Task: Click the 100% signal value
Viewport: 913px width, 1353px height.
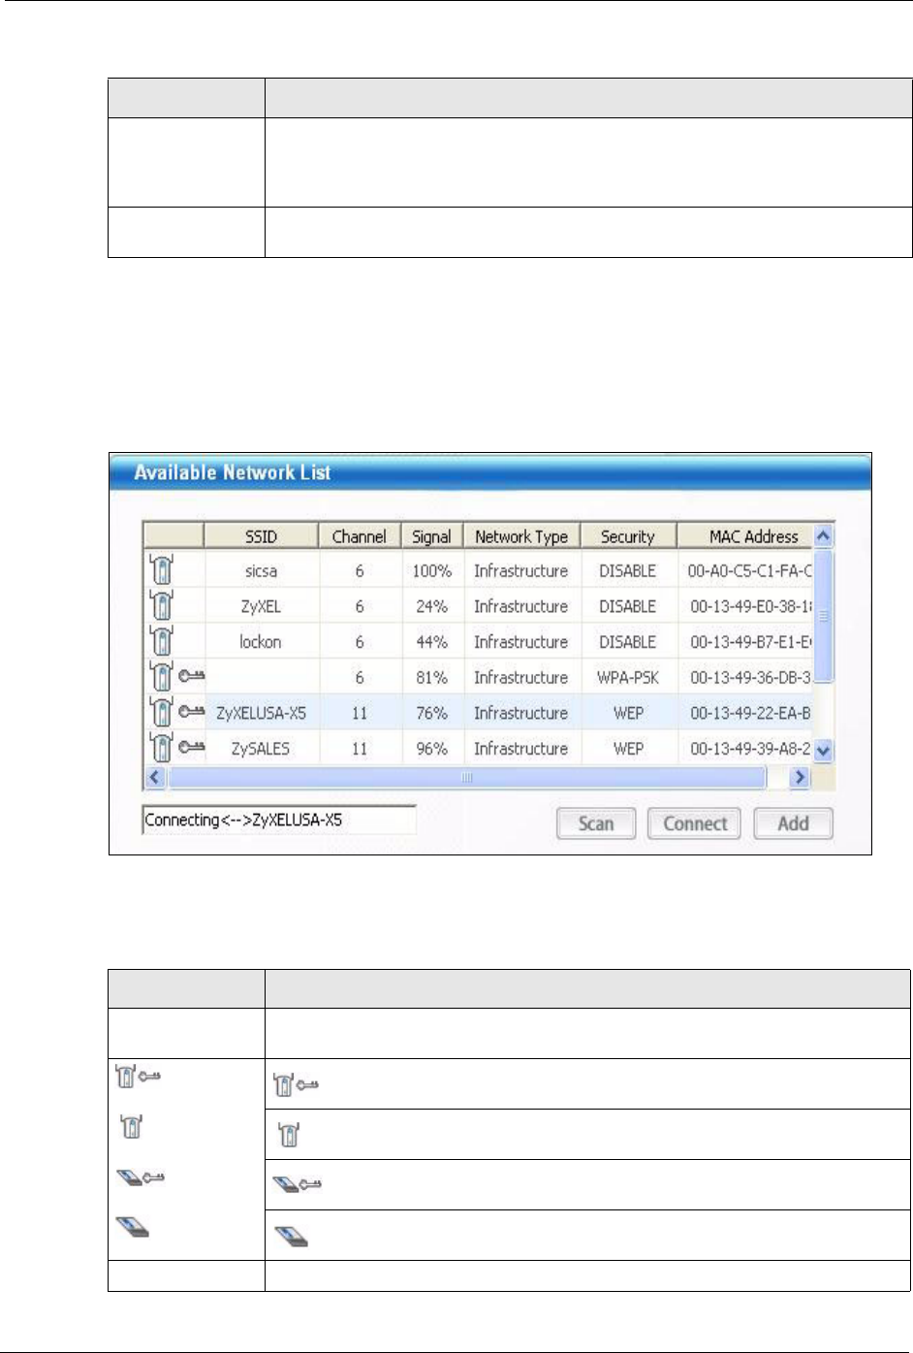Action: point(432,571)
